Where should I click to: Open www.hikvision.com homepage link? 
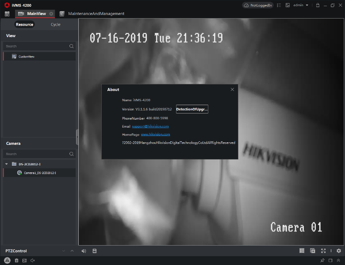click(x=155, y=134)
